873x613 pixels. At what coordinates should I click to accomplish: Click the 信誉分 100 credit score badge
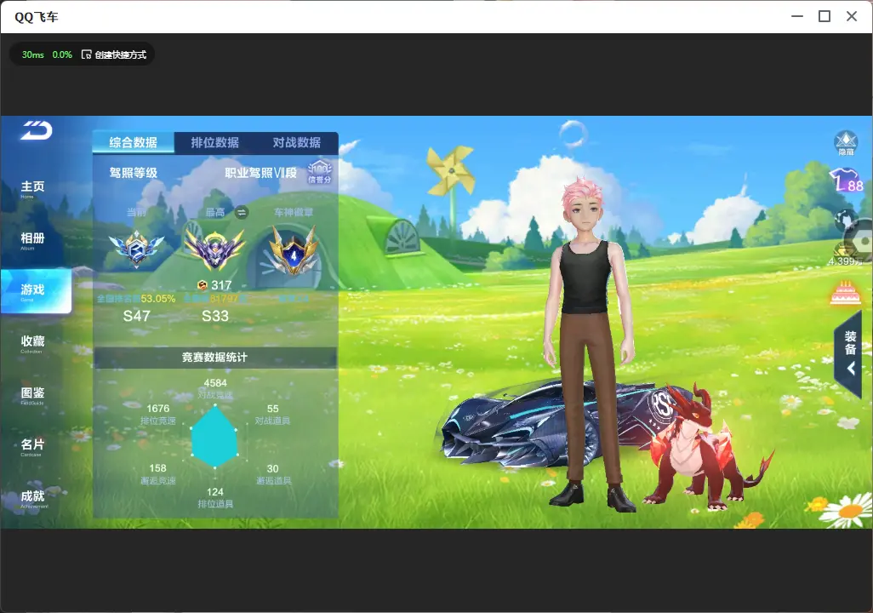tap(320, 172)
